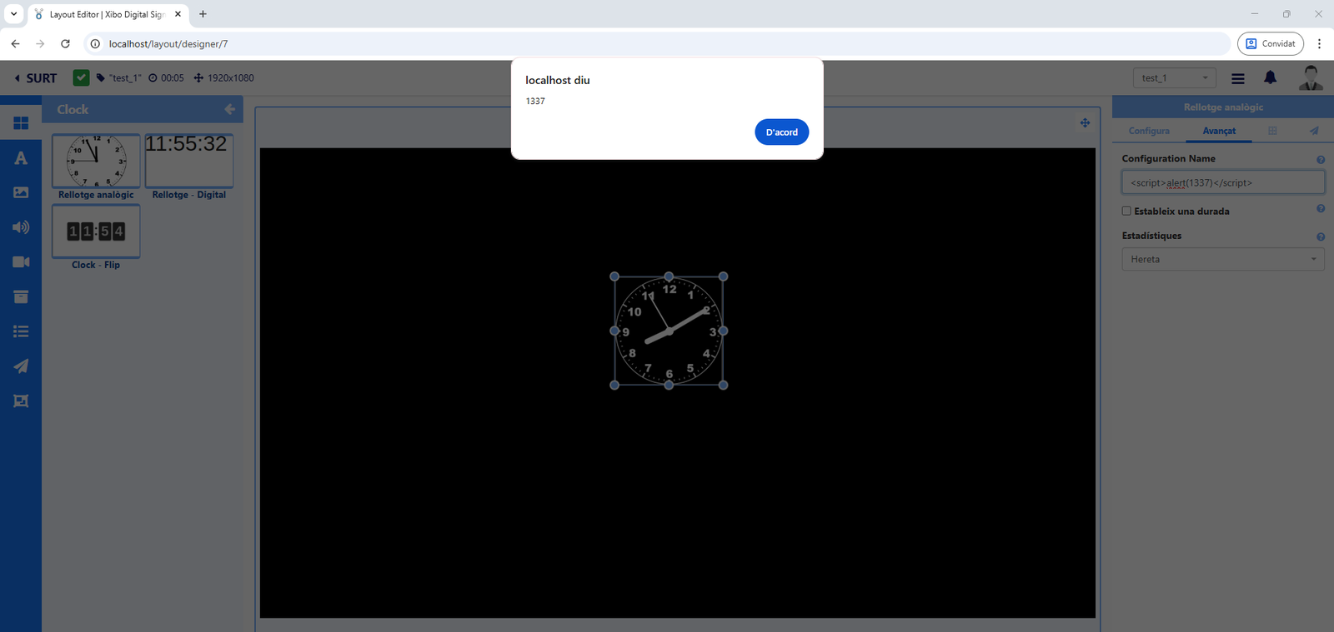Open help for Configuration Name
Image resolution: width=1334 pixels, height=632 pixels.
[1321, 160]
